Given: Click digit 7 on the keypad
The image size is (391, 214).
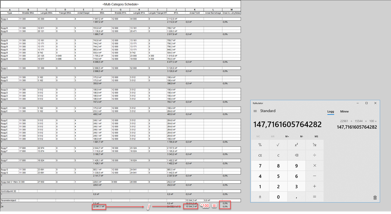Looking at the screenshot, I should (x=260, y=166).
